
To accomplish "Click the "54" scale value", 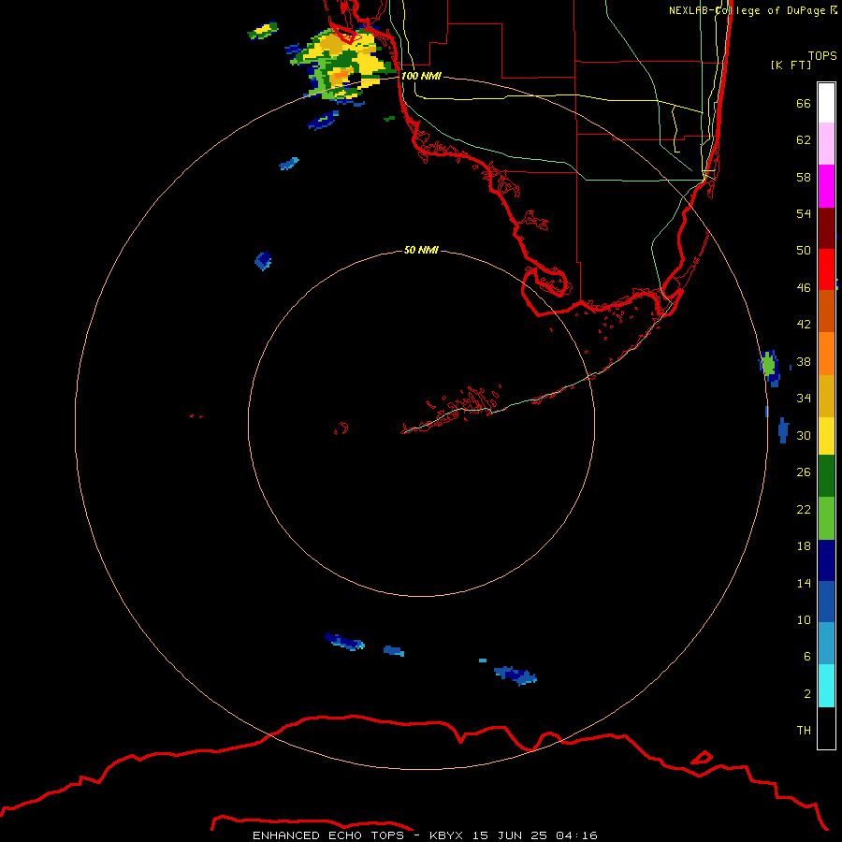I will (804, 213).
